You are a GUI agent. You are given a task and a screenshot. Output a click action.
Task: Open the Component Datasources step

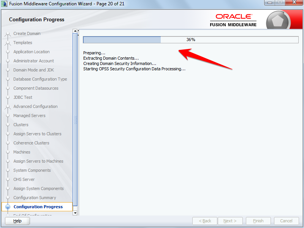coord(7,88)
